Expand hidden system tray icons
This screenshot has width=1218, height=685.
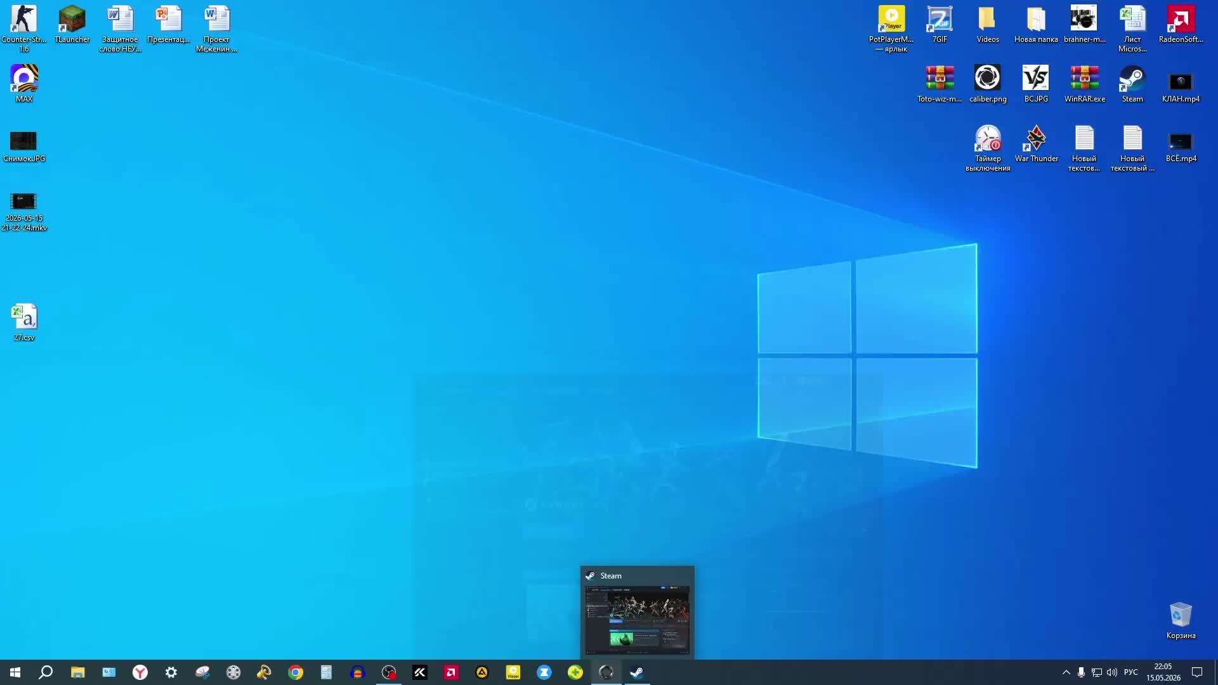pos(1066,672)
